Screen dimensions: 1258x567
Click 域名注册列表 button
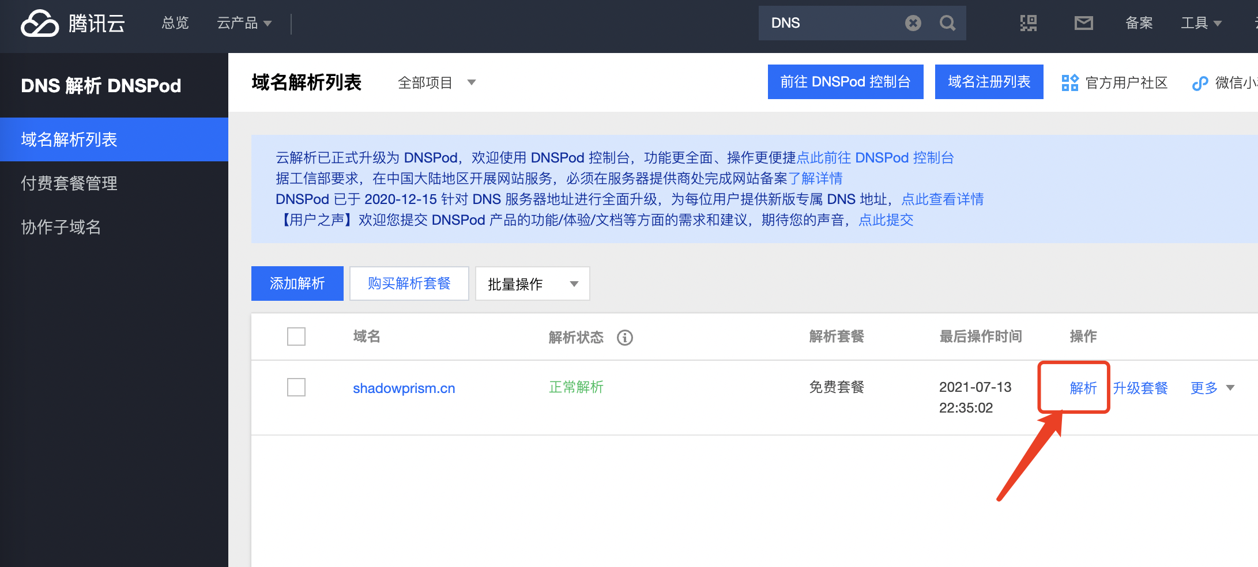989,82
